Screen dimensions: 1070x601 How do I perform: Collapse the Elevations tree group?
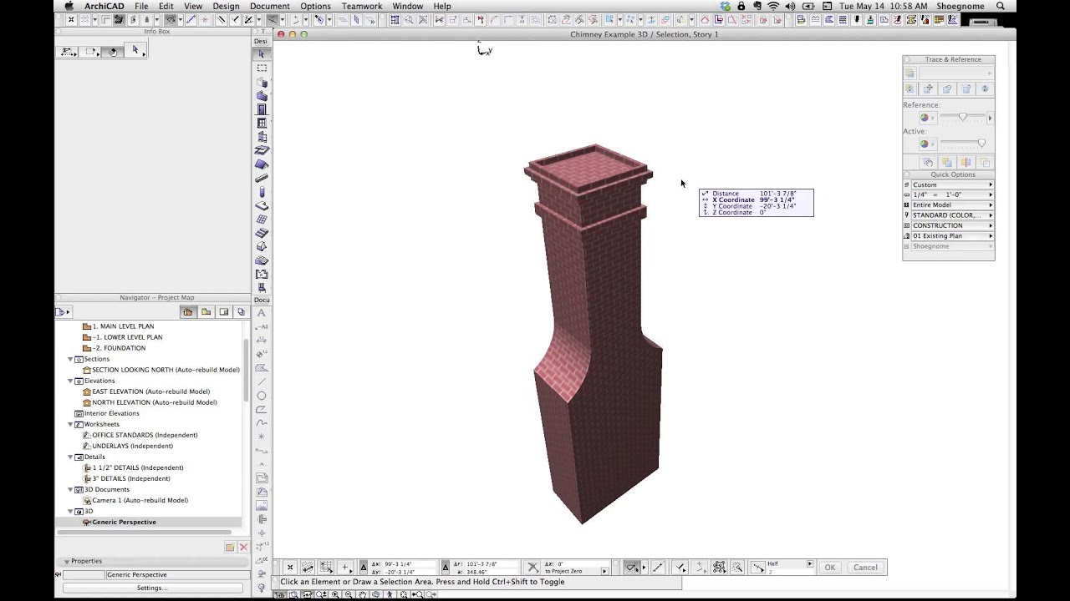(70, 381)
